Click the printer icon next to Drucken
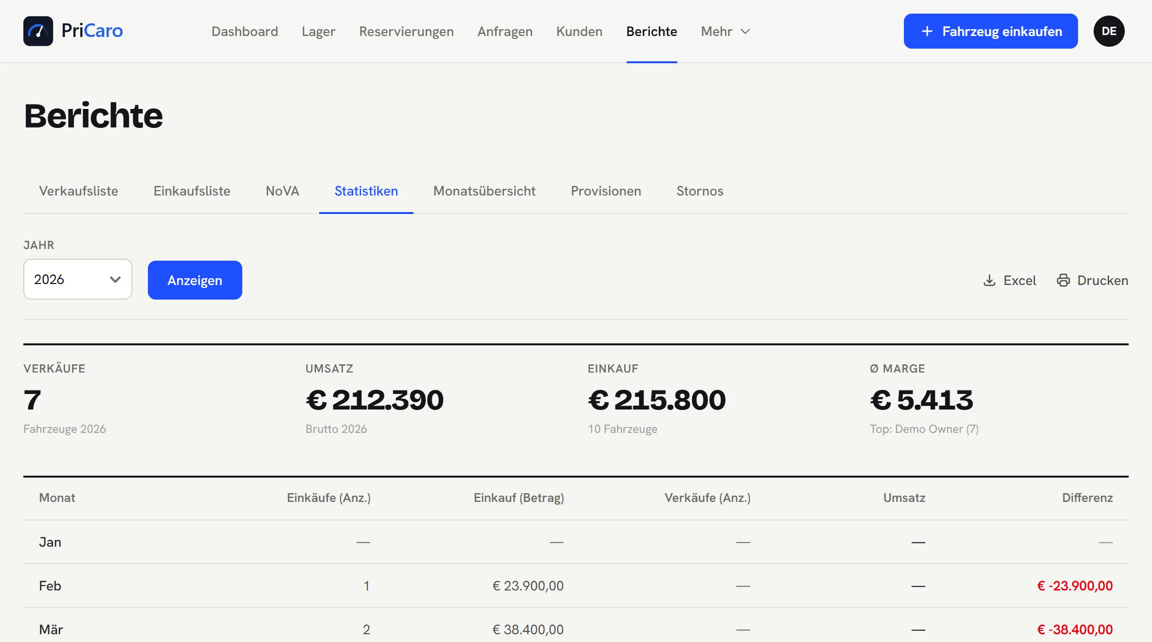1152x642 pixels. pyautogui.click(x=1063, y=281)
